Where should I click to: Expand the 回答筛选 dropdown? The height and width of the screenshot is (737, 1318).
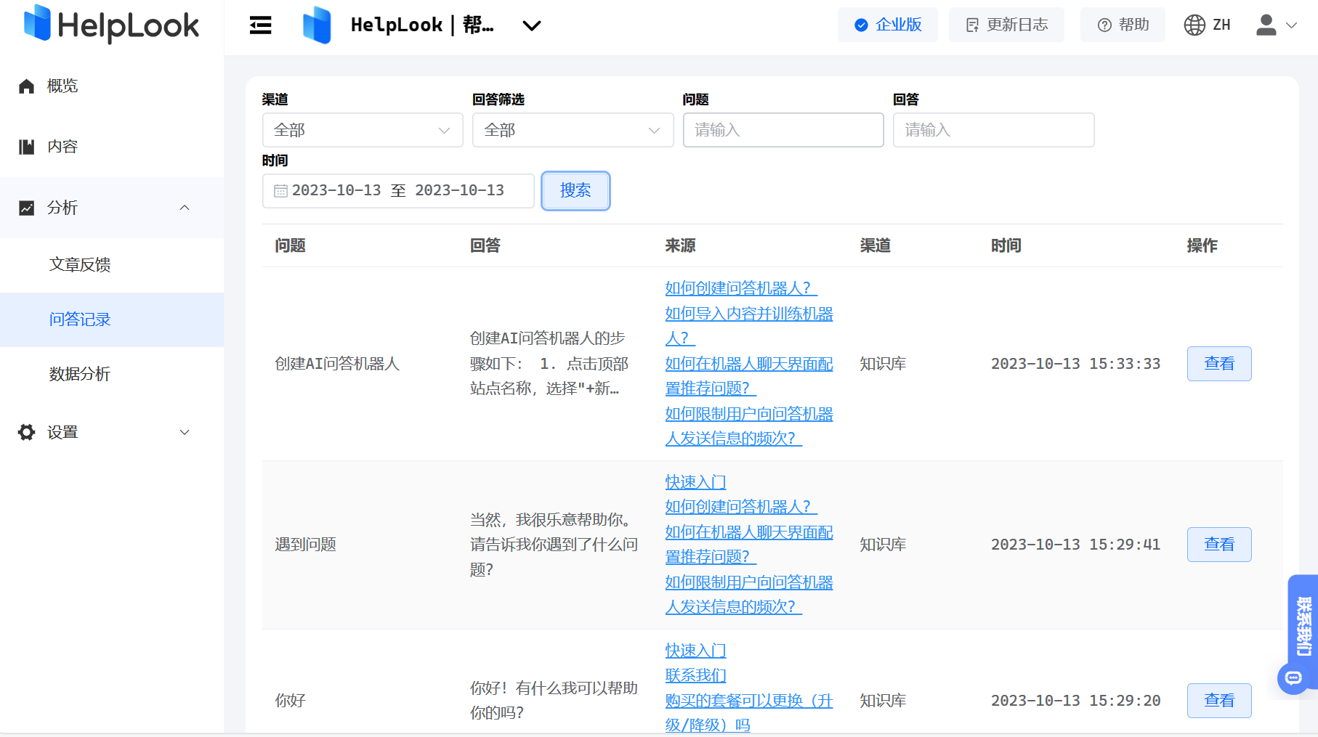(x=573, y=130)
